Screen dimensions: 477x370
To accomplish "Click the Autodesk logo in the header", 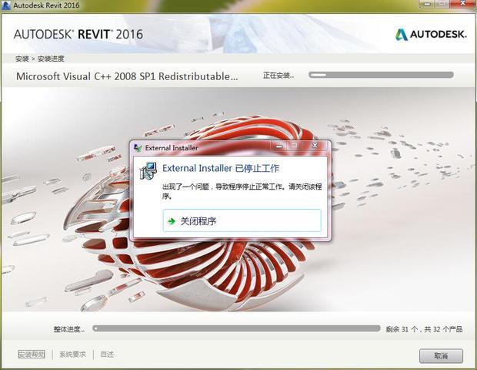I will [x=429, y=35].
